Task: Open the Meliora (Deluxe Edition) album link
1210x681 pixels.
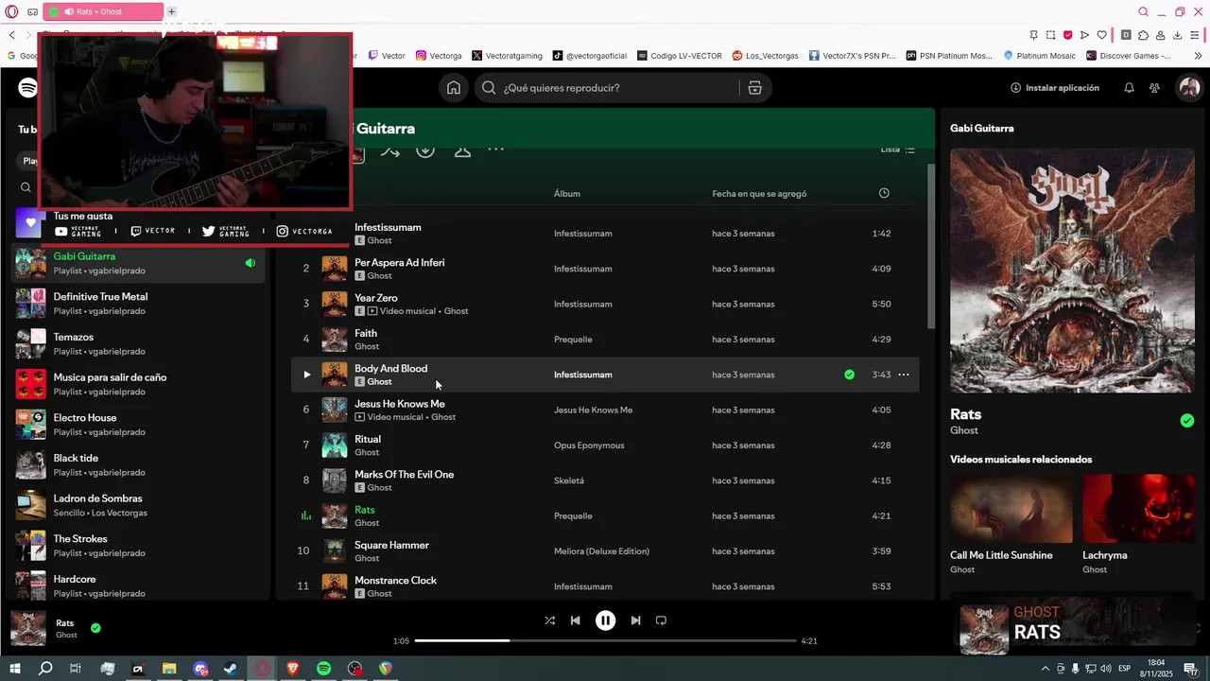Action: pyautogui.click(x=601, y=551)
